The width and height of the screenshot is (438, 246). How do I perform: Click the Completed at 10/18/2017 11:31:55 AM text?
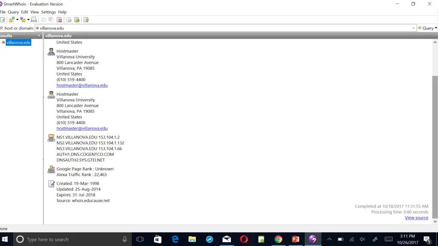click(392, 206)
